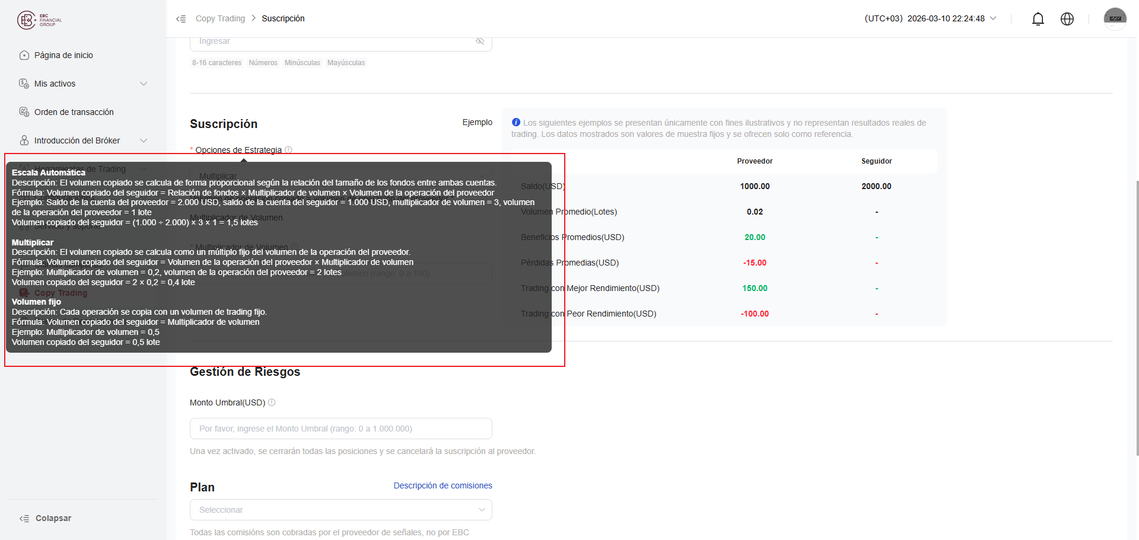Image resolution: width=1139 pixels, height=540 pixels.
Task: Expand the Mis activos chevron
Action: [144, 84]
